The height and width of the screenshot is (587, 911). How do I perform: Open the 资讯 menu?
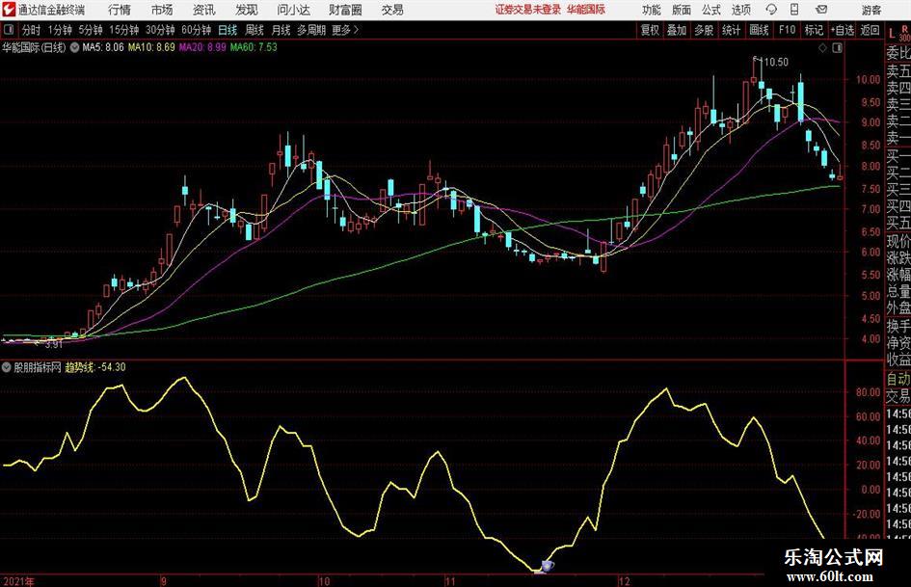pos(204,10)
